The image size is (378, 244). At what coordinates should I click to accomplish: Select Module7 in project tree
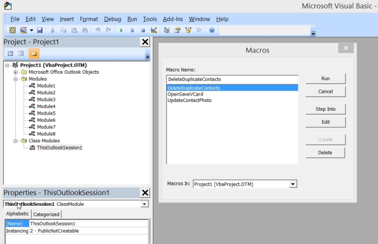(x=46, y=127)
